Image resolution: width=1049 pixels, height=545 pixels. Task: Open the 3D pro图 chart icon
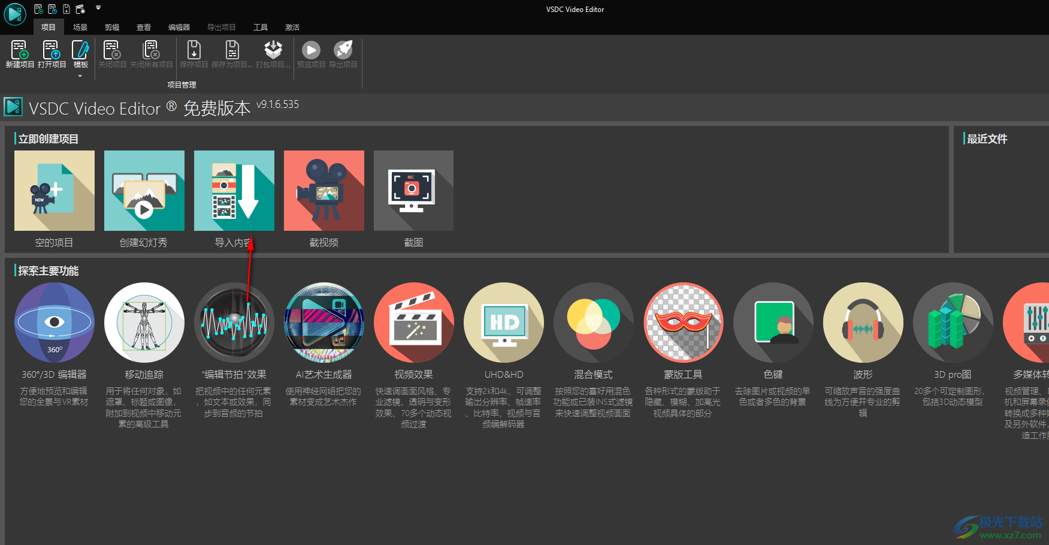953,323
